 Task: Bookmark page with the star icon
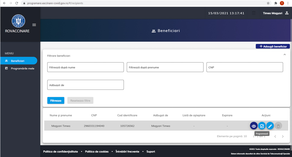click(x=268, y=3)
